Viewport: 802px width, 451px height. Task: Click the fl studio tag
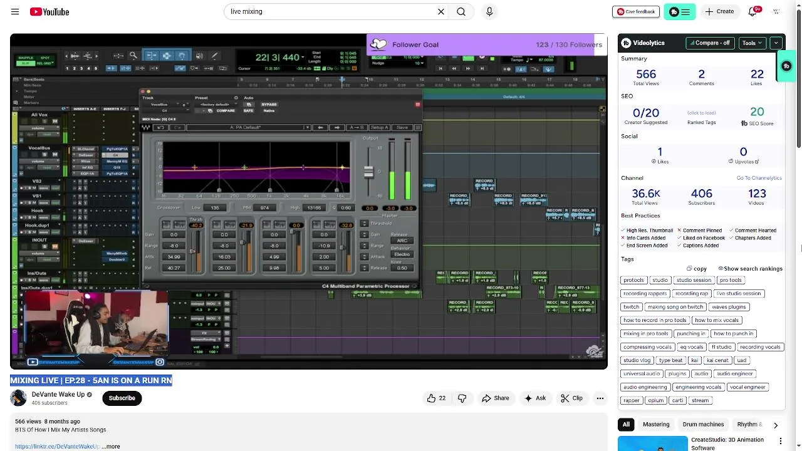[721, 347]
